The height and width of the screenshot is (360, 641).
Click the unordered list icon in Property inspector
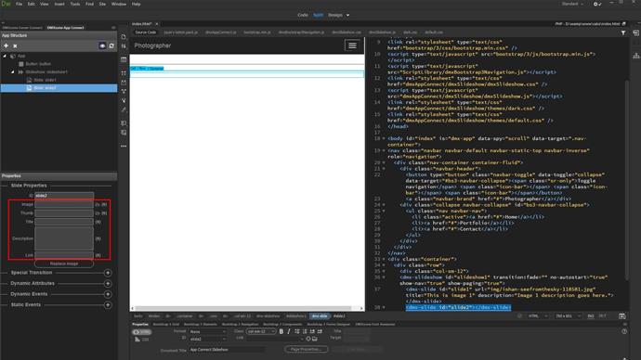coord(297,331)
